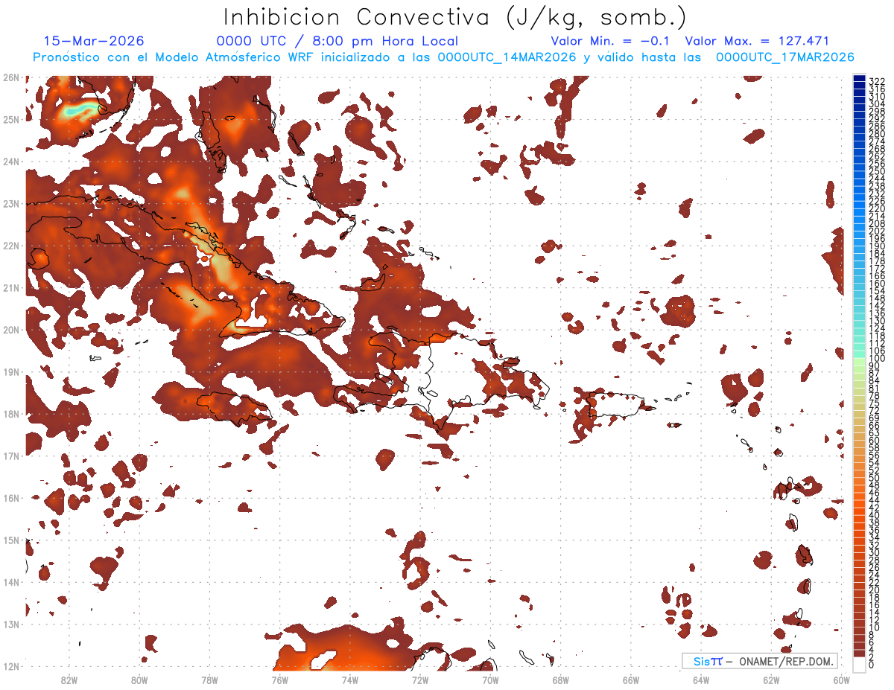The image size is (894, 690).
Task: Click the '60W' longitude label
Action: (841, 680)
